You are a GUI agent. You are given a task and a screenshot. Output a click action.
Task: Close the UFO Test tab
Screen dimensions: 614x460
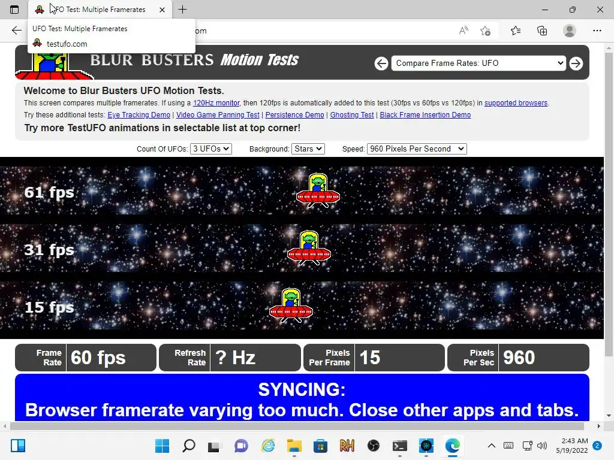point(162,10)
